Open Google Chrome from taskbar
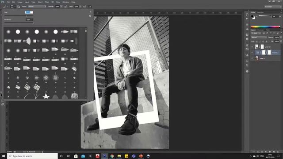Screen dimensions: 283x159 112,156
